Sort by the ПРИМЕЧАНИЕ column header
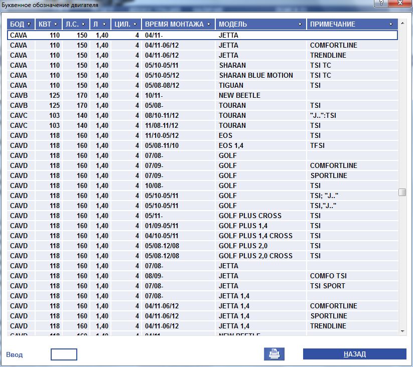This screenshot has height=367, width=413. 352,24
